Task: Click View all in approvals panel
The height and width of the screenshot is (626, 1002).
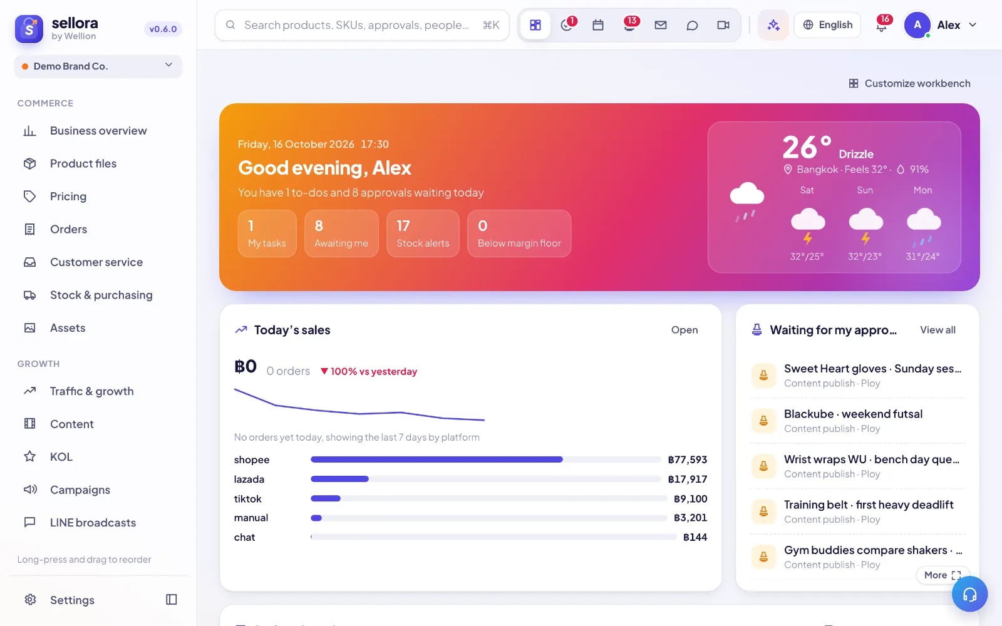Action: click(937, 330)
